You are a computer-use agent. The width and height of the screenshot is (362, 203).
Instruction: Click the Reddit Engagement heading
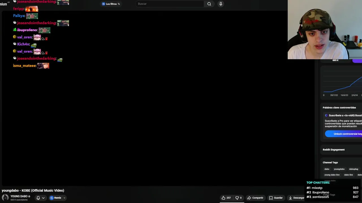pos(334,150)
